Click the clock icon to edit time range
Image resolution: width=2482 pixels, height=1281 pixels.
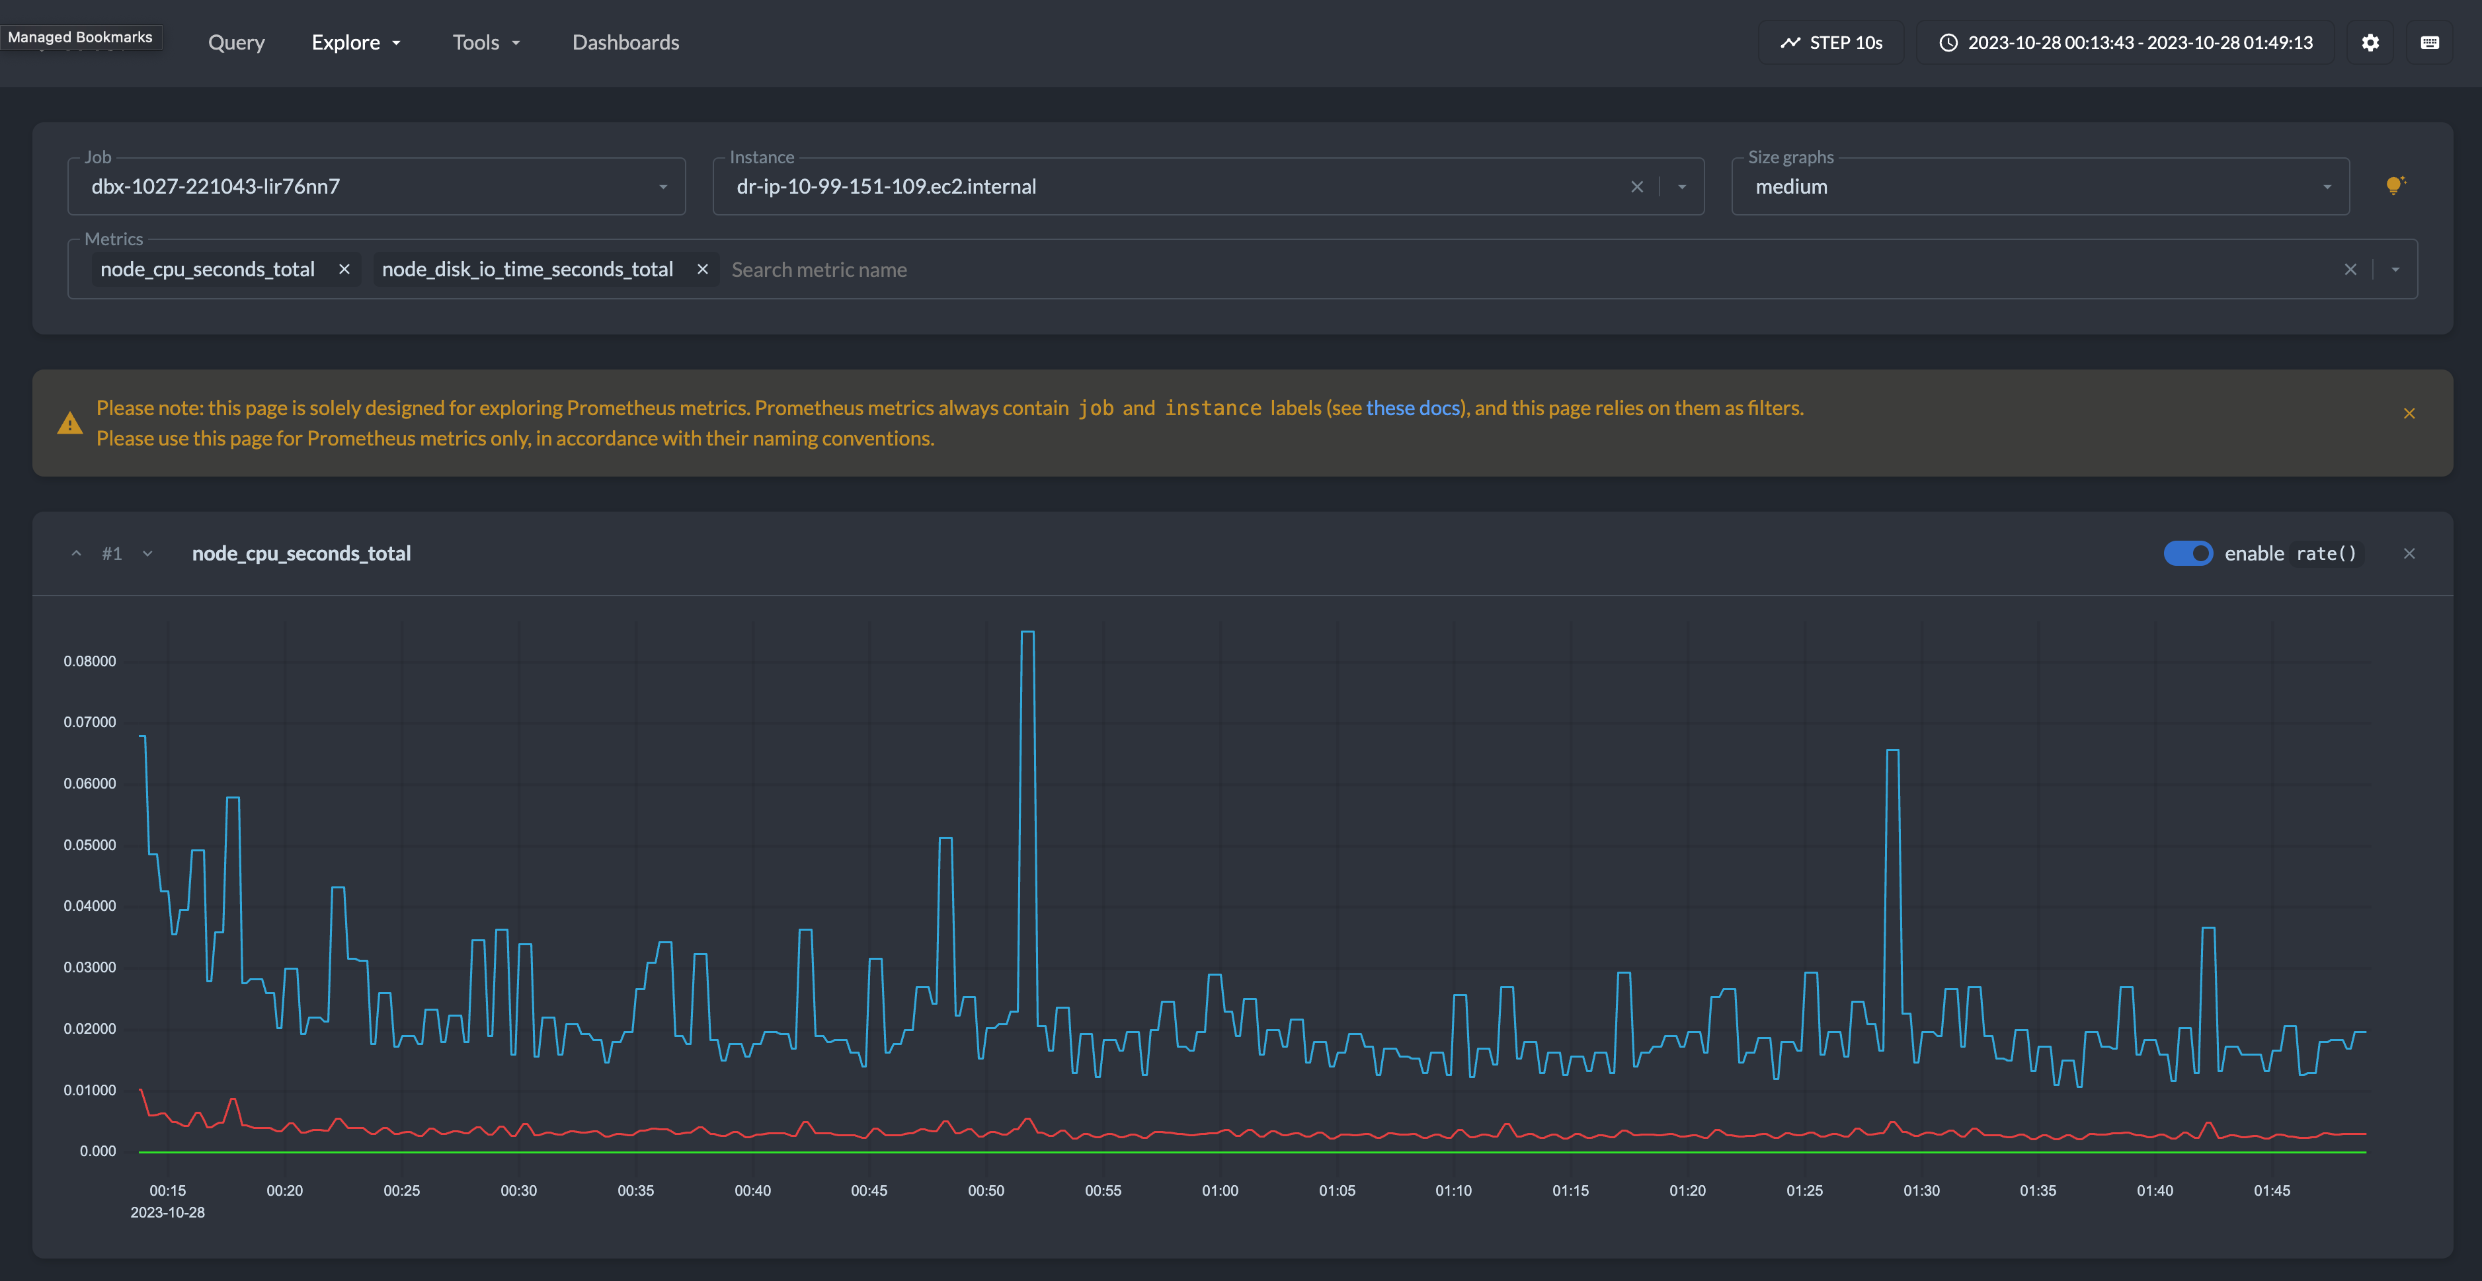[x=1948, y=42]
